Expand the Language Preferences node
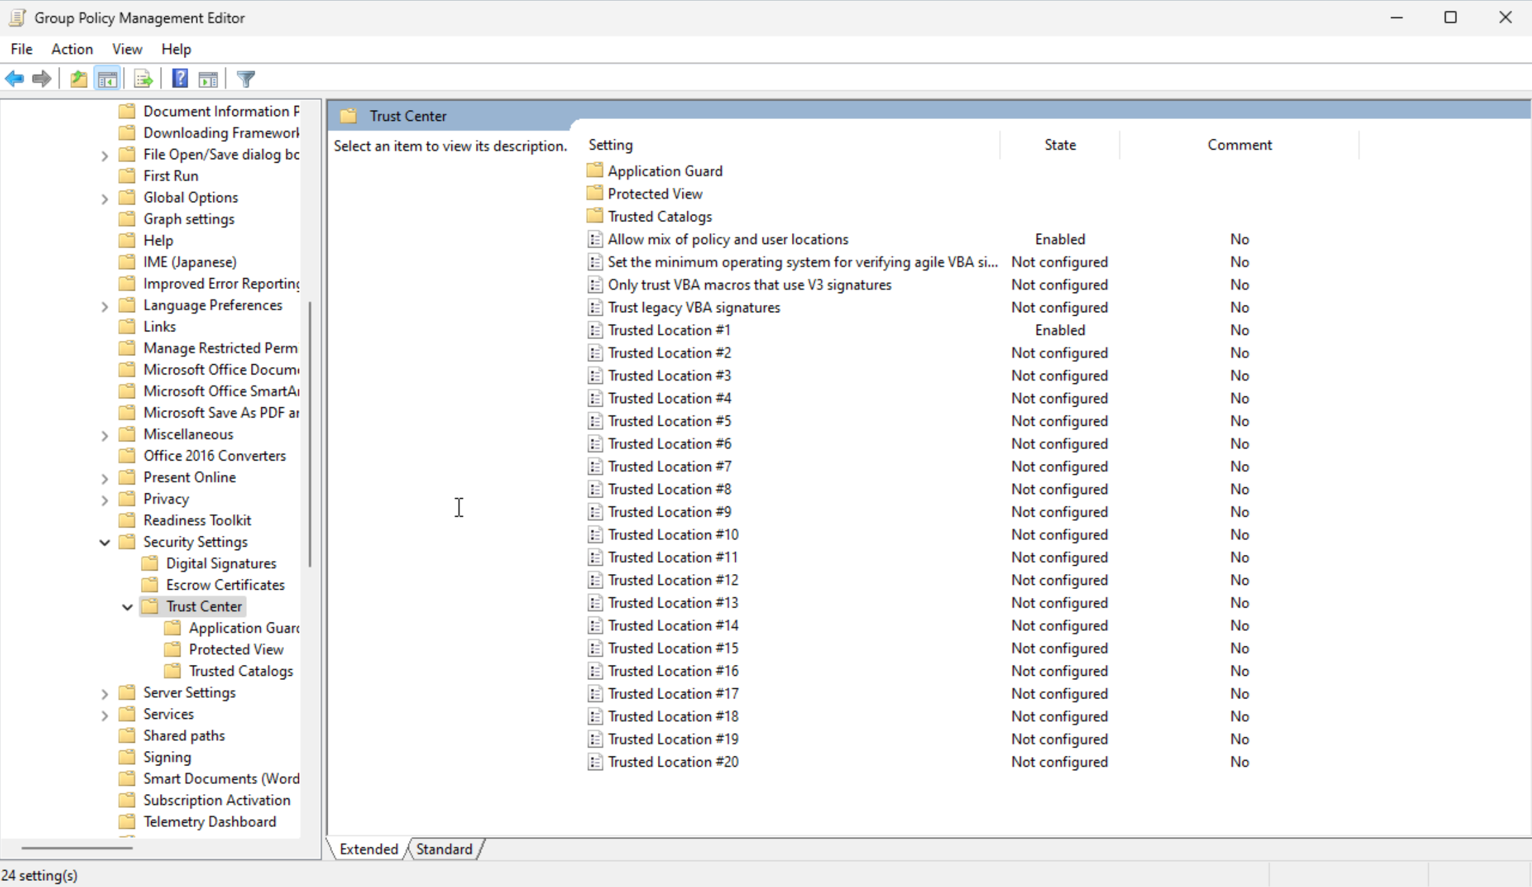 pos(105,307)
